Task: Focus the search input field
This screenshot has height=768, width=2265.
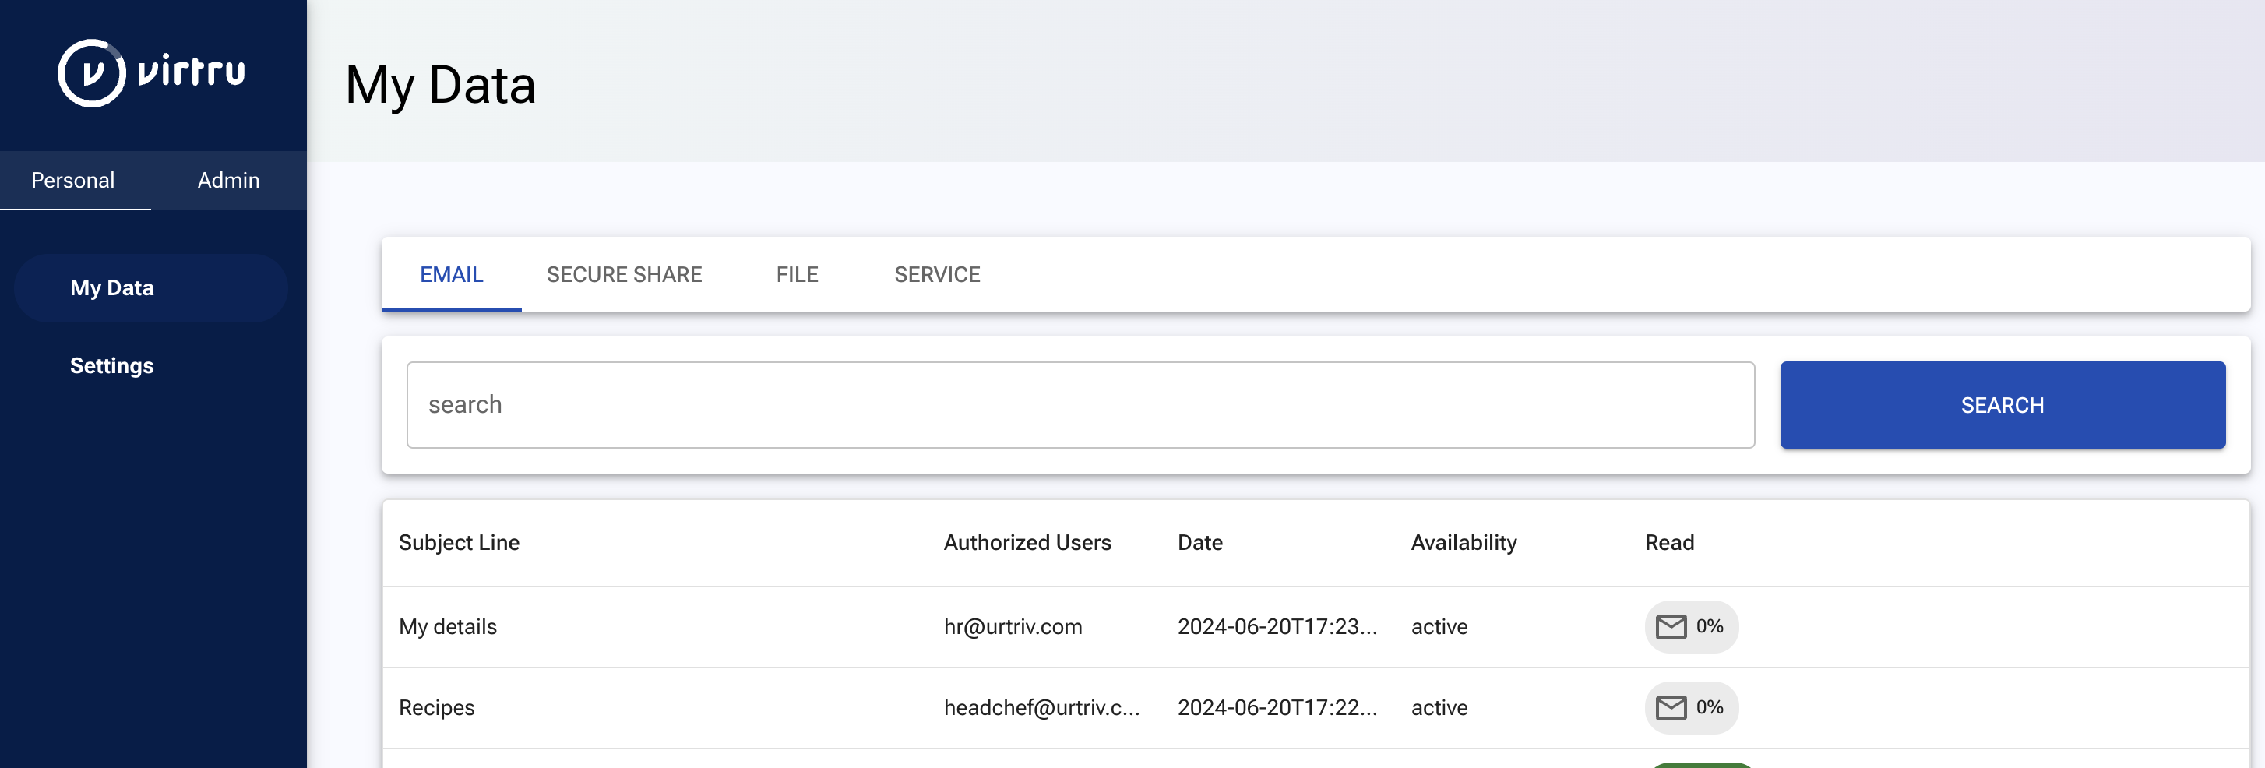Action: point(1080,405)
